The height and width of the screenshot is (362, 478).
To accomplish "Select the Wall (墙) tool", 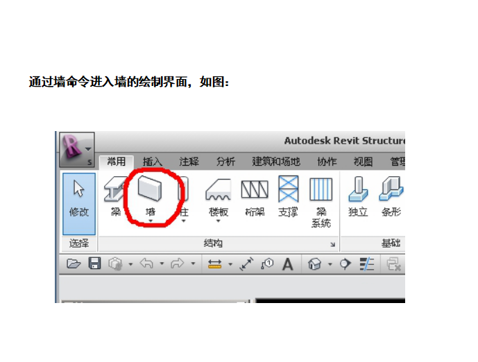I will pyautogui.click(x=150, y=195).
